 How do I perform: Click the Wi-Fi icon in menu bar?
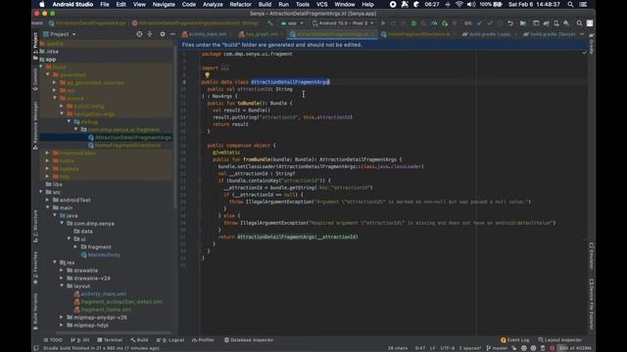[459, 4]
